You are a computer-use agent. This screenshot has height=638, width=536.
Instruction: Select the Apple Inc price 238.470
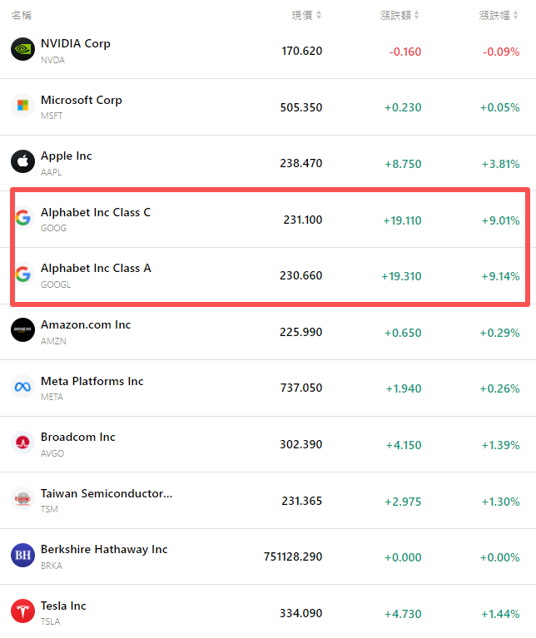tap(300, 163)
